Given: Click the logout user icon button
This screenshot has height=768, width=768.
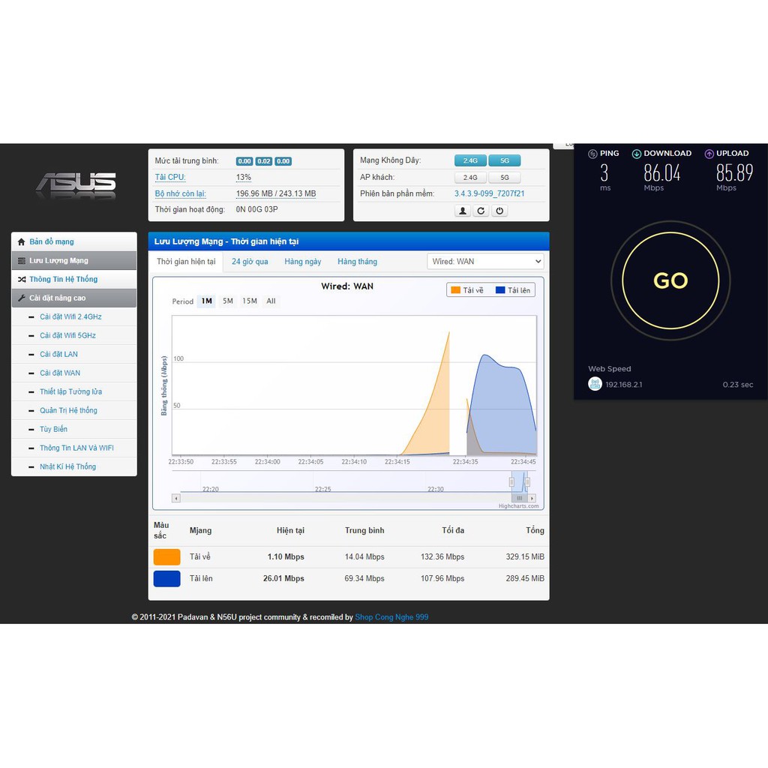Looking at the screenshot, I should [463, 211].
